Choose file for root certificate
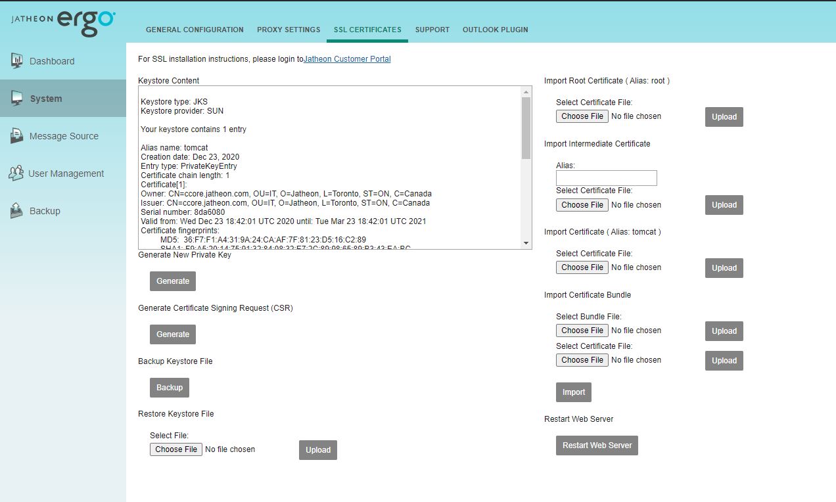This screenshot has width=836, height=502. click(582, 116)
